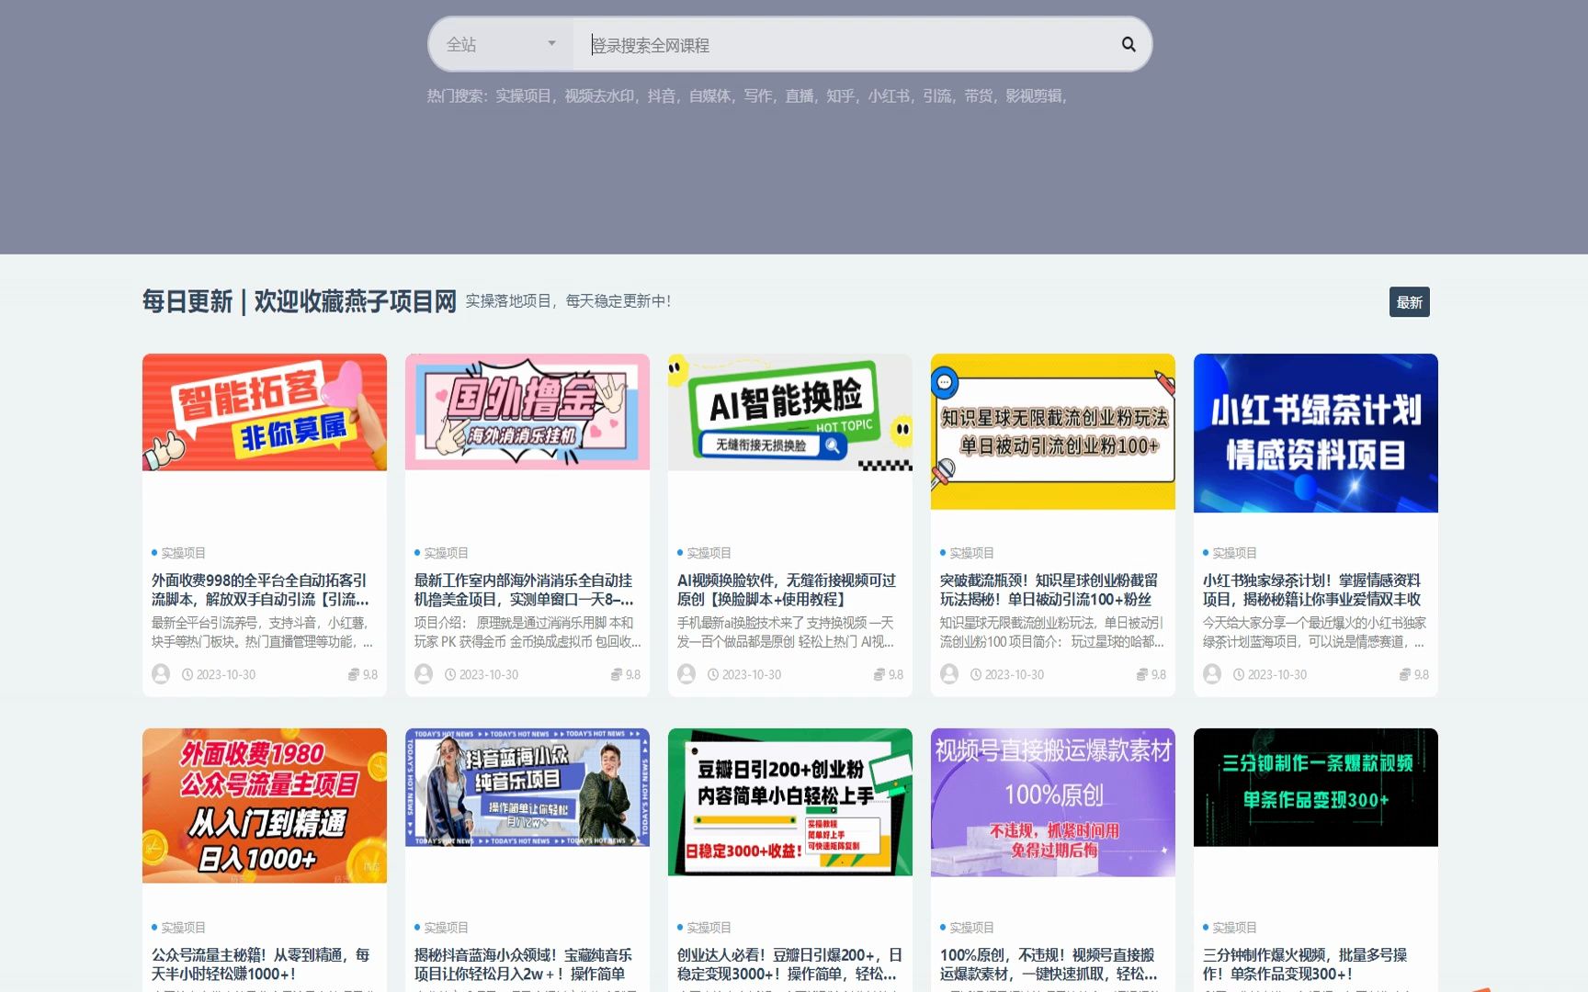Open the 抖音蓝海小众纯音乐 thumbnail

pyautogui.click(x=527, y=787)
